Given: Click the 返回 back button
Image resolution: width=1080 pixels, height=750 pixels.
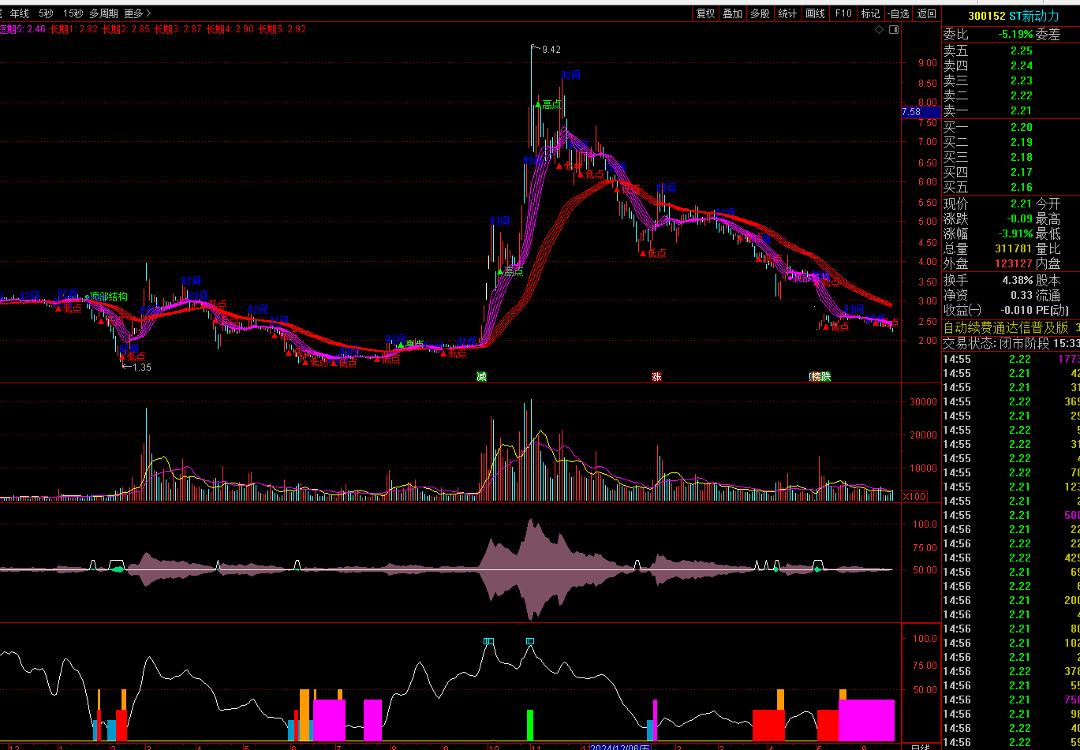Looking at the screenshot, I should point(927,13).
